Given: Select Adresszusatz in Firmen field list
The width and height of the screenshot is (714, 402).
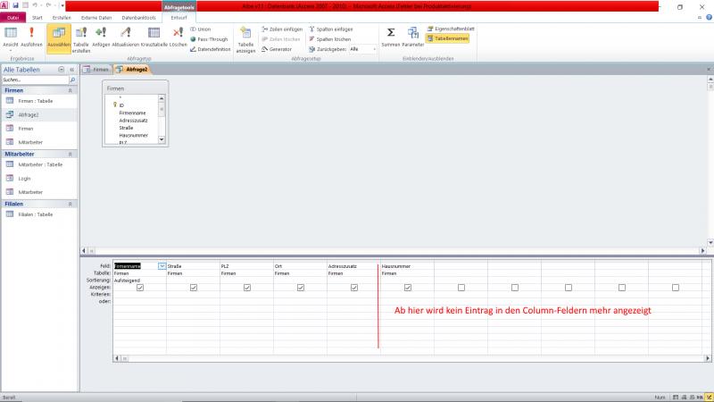Looking at the screenshot, I should coord(133,121).
